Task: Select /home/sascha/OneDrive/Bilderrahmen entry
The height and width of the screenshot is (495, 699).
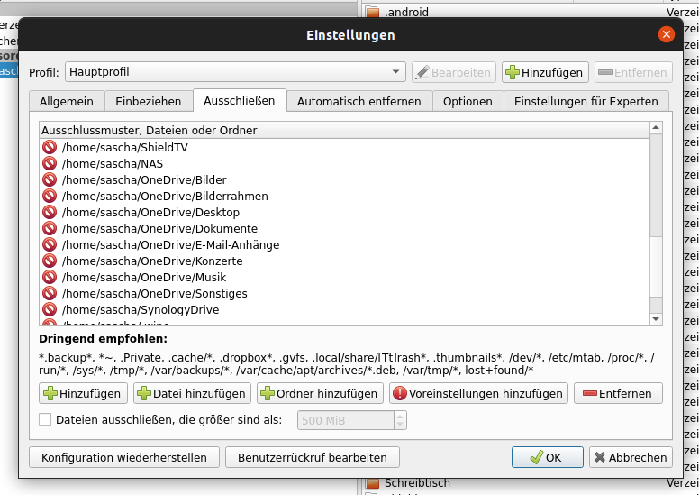Action: coord(344,196)
